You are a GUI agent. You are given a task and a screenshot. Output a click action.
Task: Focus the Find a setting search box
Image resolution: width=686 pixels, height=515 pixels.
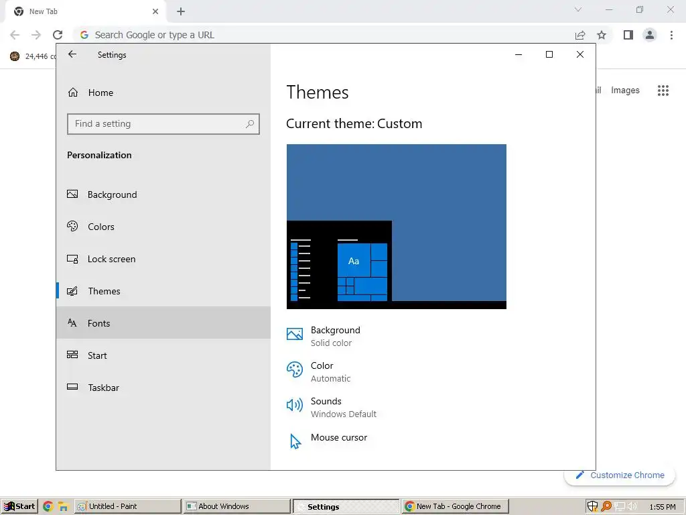point(163,124)
